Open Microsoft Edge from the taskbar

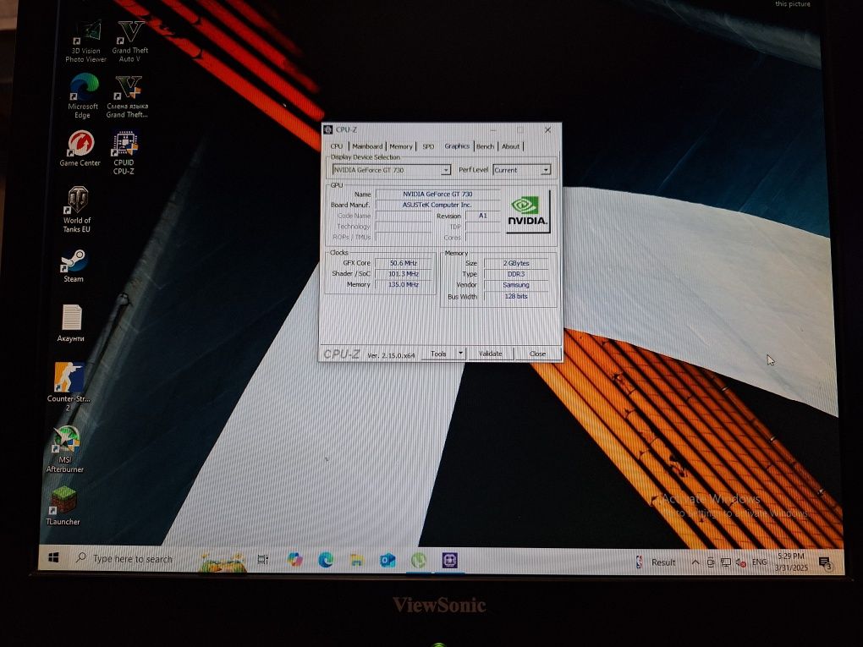326,560
